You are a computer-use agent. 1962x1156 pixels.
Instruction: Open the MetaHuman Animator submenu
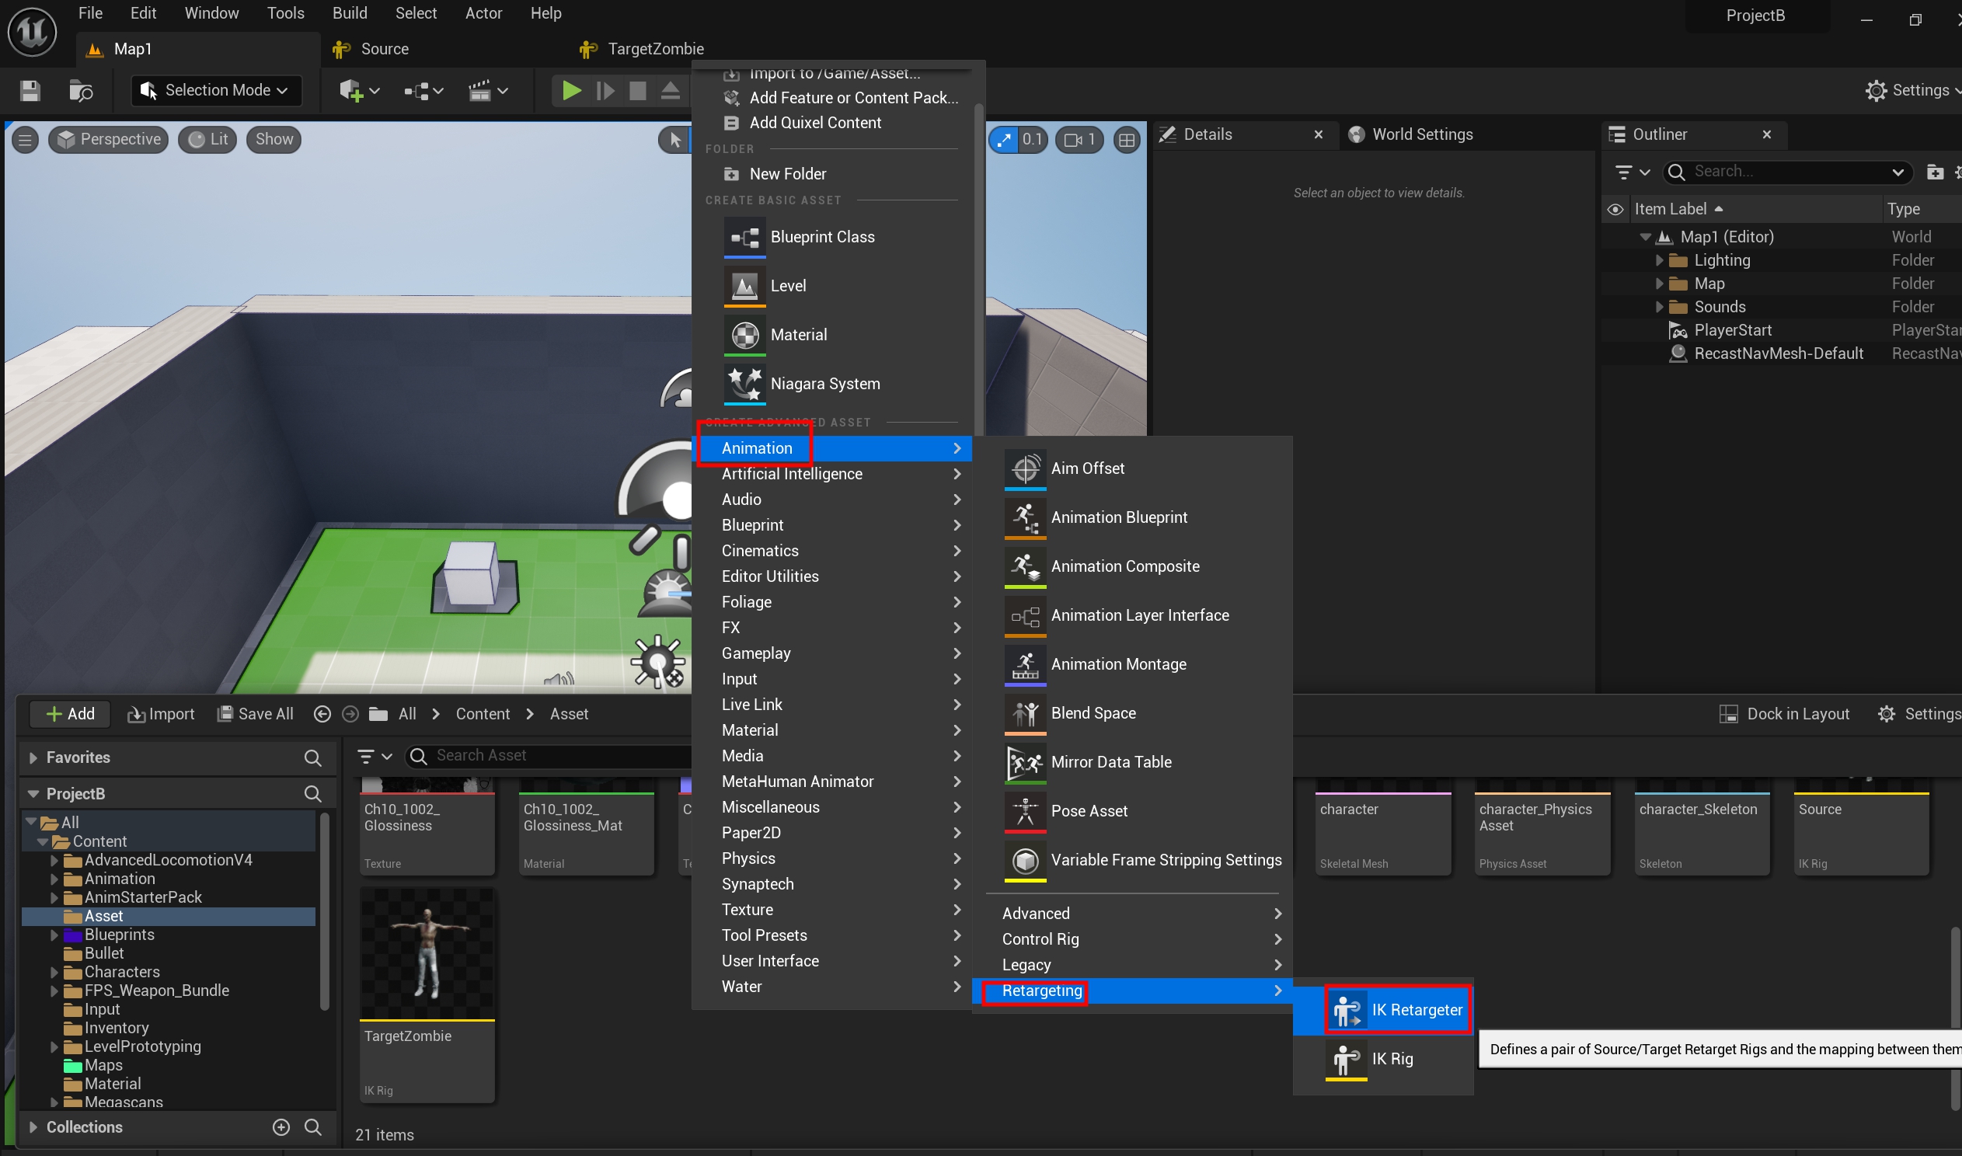(x=831, y=782)
